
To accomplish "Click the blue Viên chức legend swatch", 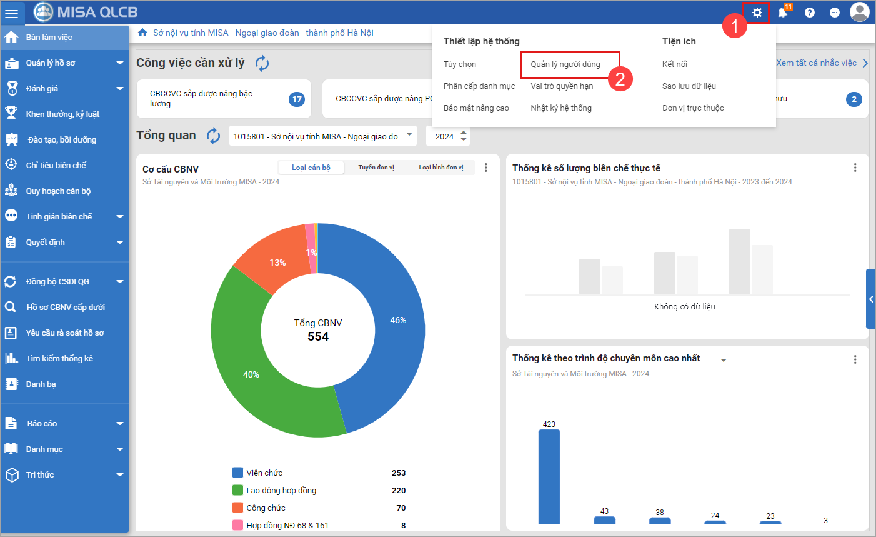I will (237, 473).
